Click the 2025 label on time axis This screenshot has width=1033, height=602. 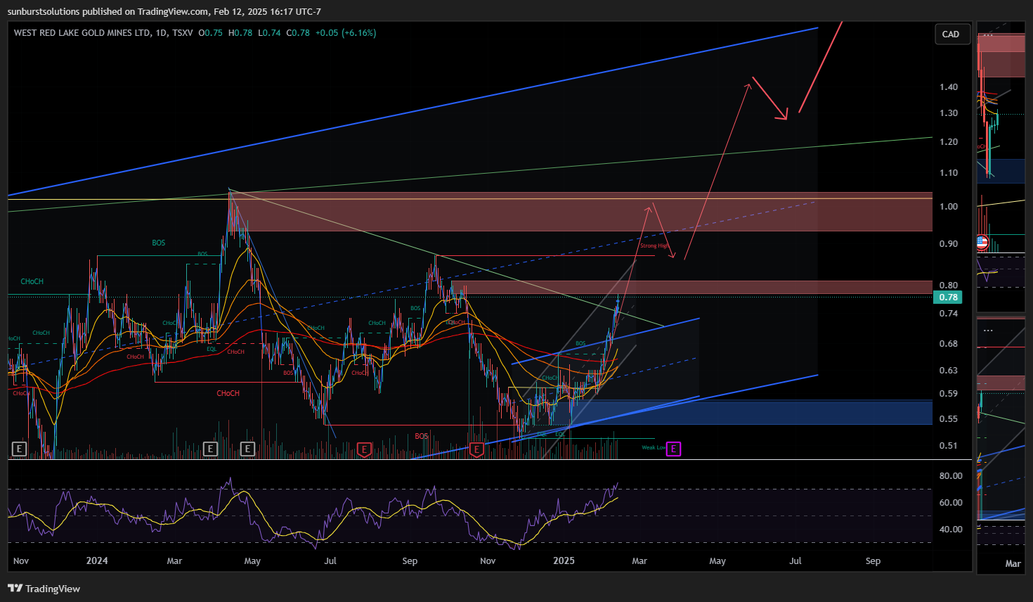tap(564, 561)
